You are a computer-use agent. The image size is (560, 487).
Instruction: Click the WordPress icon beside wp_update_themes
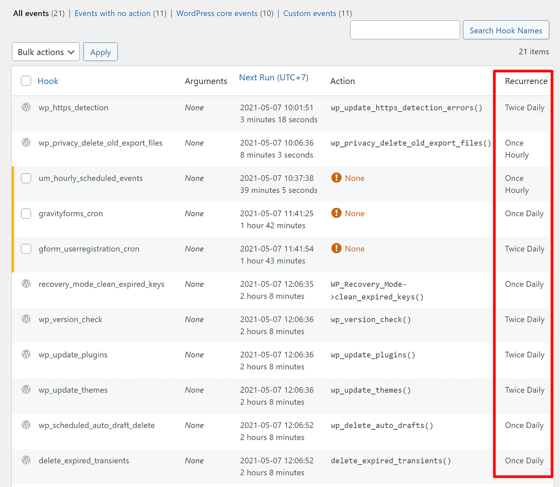(26, 389)
